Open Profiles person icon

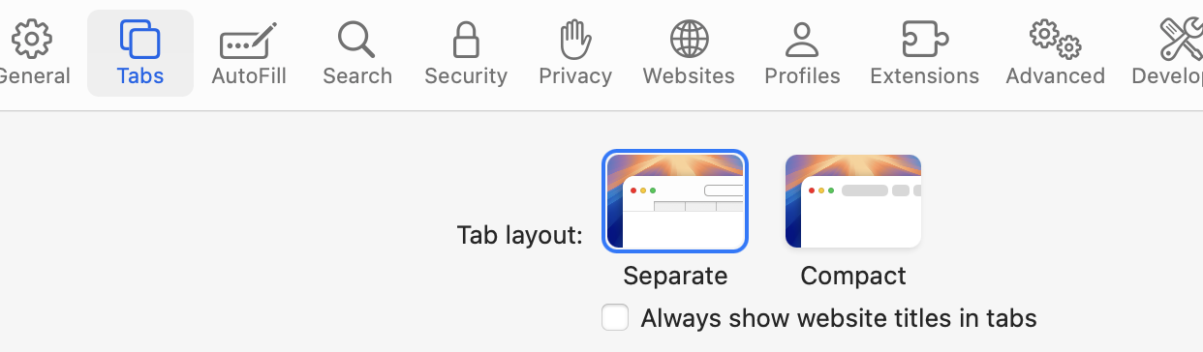802,40
